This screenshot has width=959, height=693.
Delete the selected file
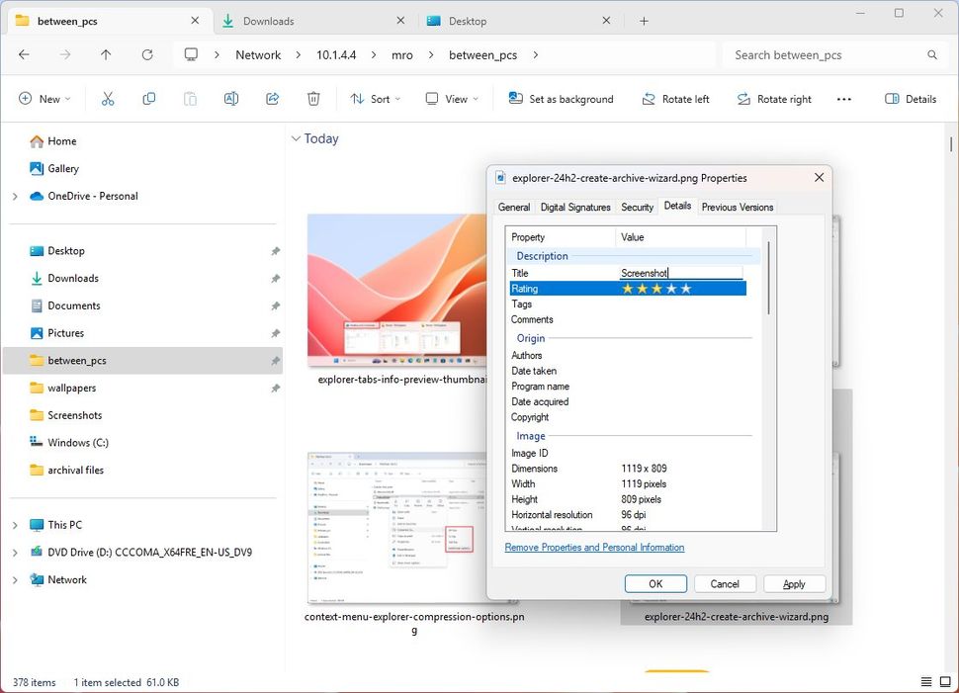(313, 99)
